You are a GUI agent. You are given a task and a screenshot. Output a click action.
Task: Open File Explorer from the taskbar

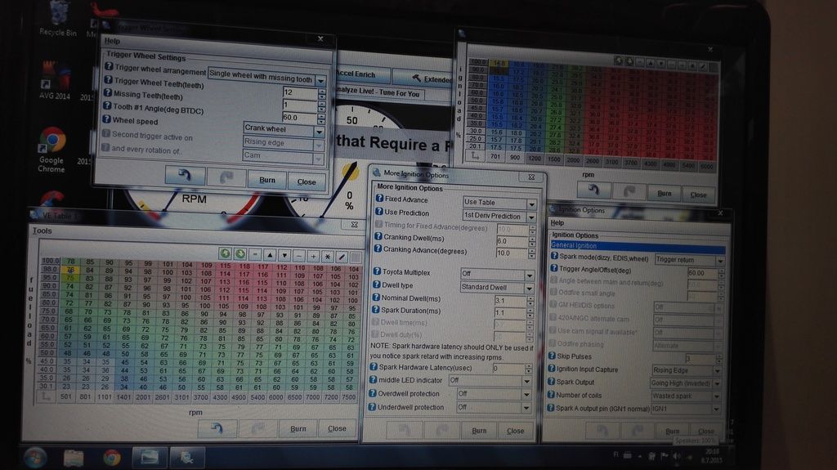pos(74,458)
